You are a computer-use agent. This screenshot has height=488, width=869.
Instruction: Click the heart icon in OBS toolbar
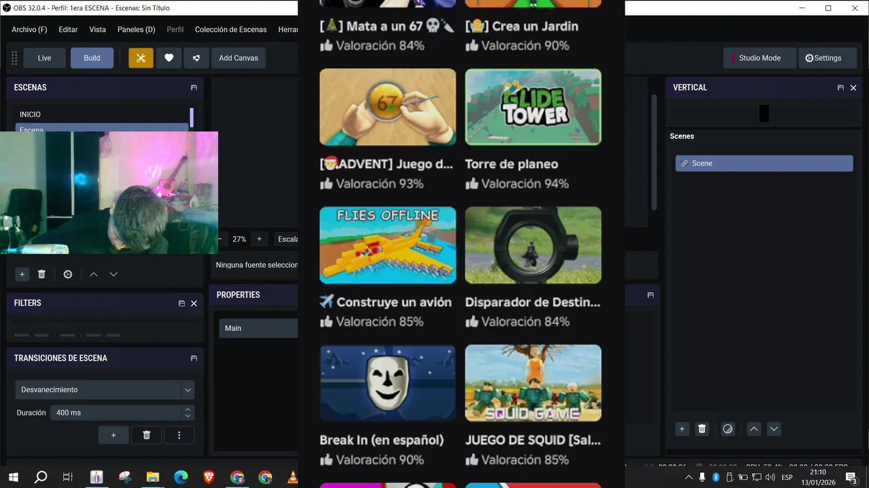tap(169, 58)
